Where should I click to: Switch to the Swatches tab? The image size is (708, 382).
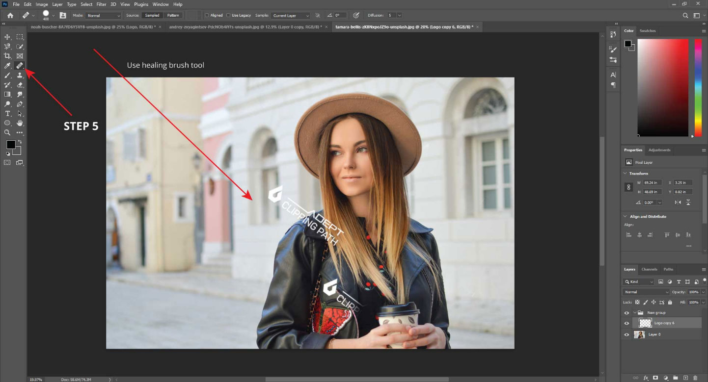tap(648, 31)
